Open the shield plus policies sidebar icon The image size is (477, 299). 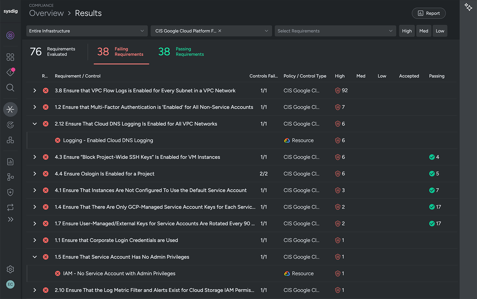pos(10,192)
